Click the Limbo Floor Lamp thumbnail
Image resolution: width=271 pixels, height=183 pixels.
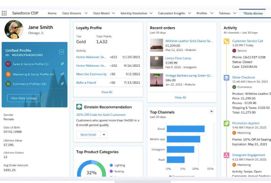157,62
